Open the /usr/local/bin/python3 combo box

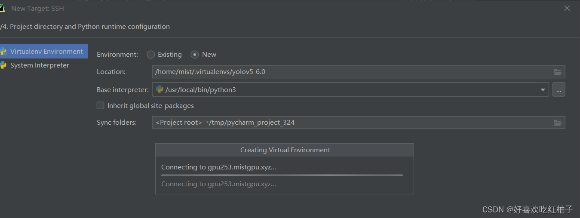coord(350,89)
